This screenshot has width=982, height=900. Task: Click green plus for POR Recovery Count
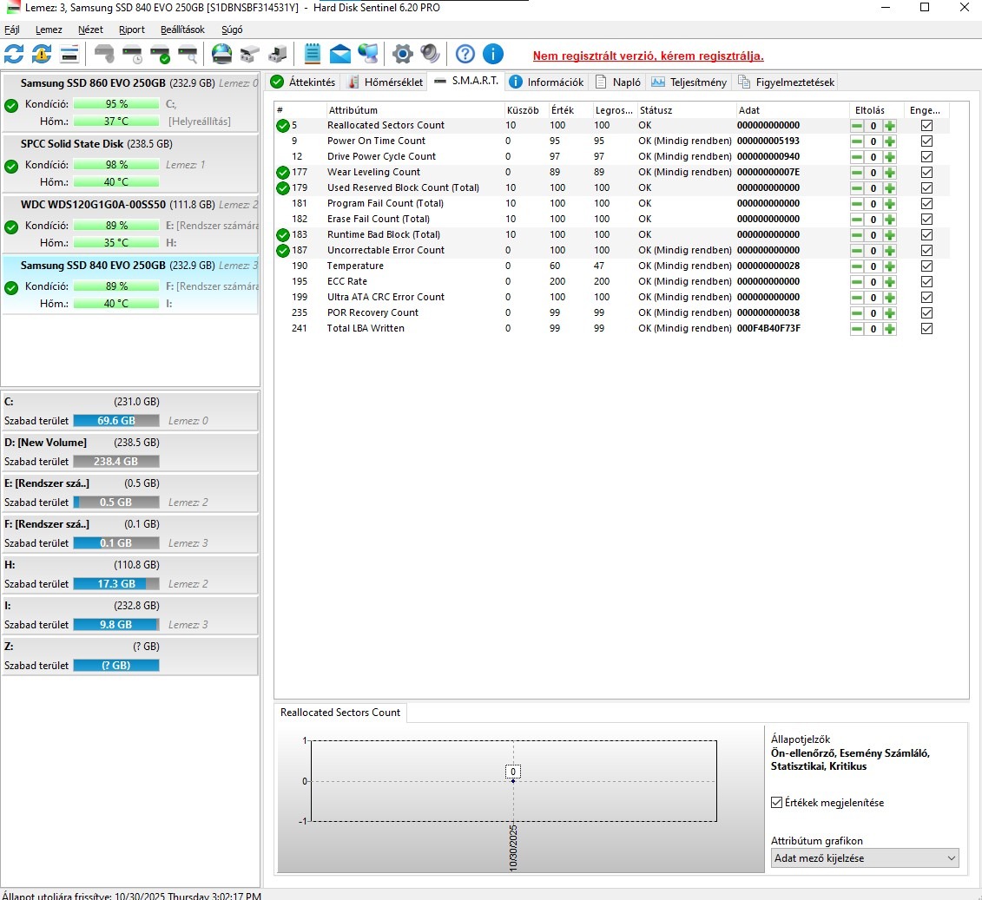click(x=889, y=313)
